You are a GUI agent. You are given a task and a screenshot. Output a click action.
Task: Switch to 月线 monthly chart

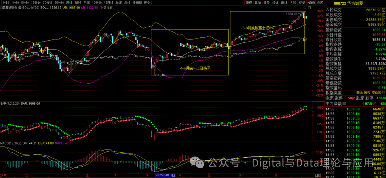86,3
